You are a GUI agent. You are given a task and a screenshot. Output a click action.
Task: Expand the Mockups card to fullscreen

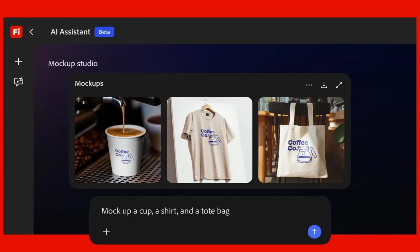[x=339, y=85]
